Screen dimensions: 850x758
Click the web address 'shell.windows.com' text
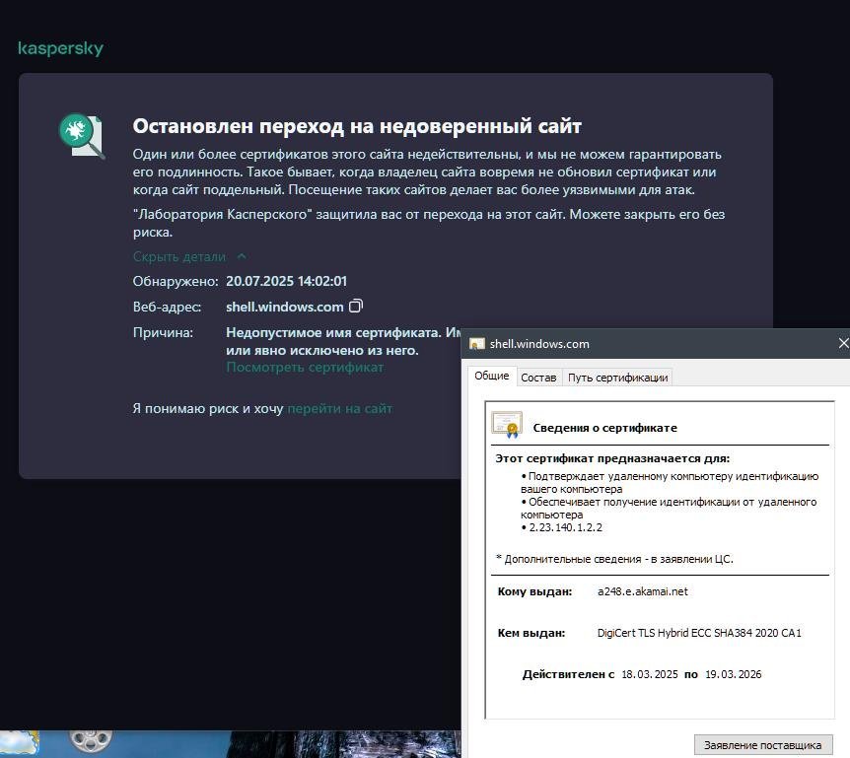285,307
